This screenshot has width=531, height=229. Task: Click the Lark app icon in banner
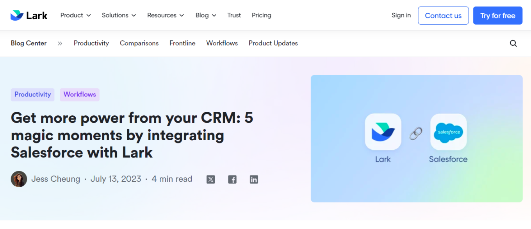(383, 132)
